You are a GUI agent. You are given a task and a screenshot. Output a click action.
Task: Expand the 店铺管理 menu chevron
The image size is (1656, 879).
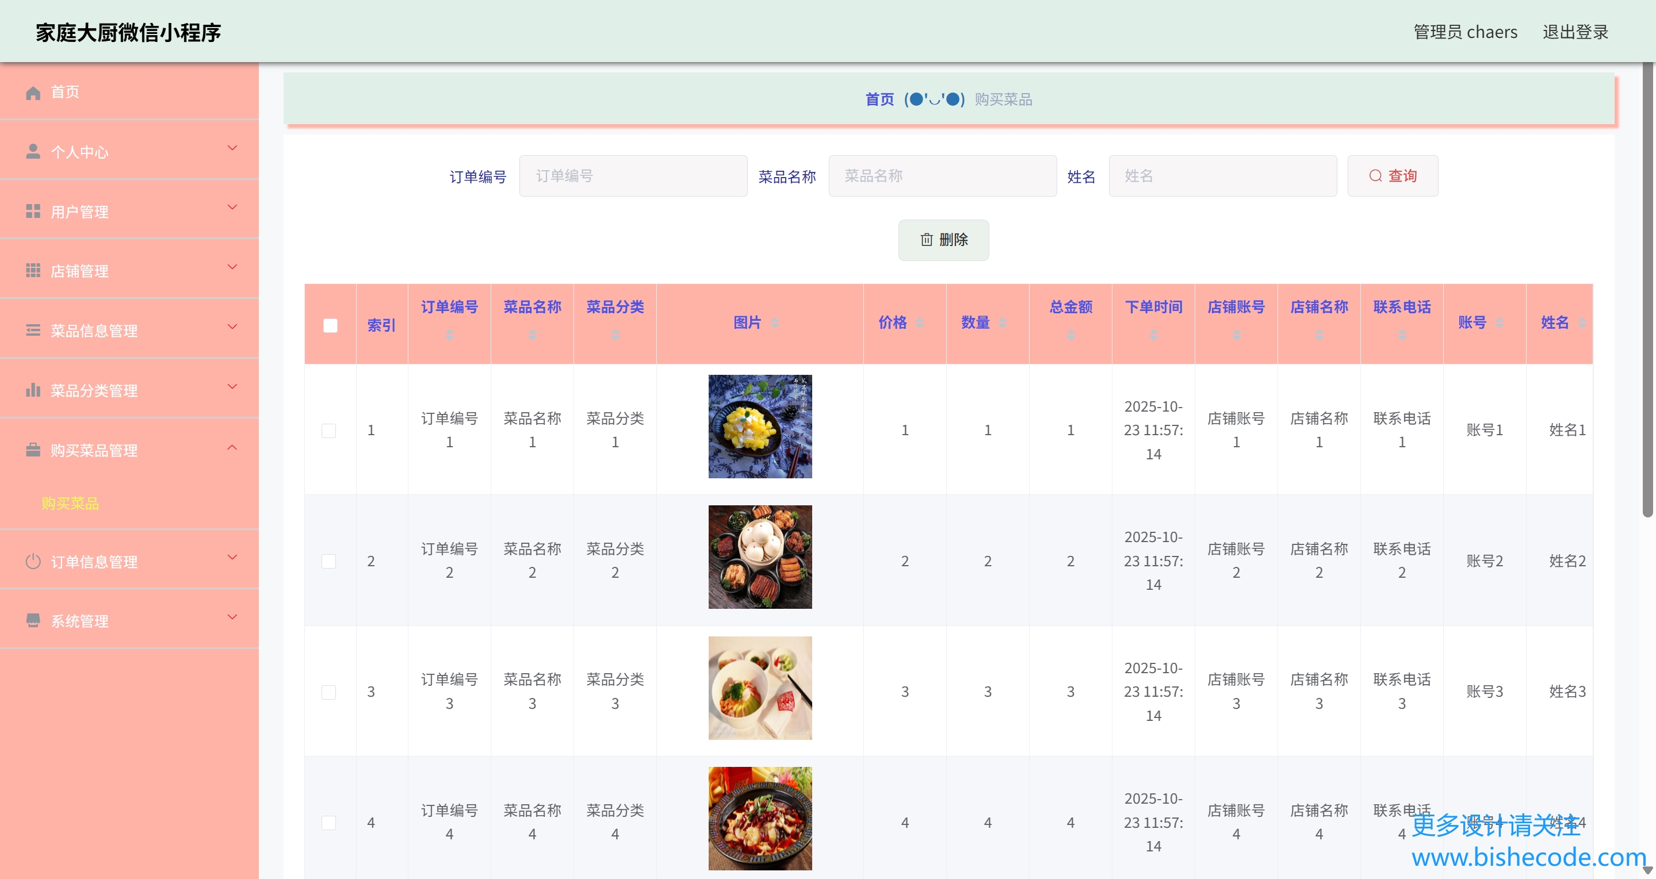pyautogui.click(x=232, y=267)
